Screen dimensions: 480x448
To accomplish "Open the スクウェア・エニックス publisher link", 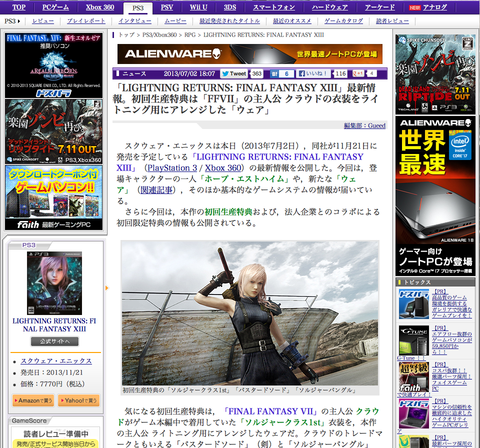I will (x=56, y=361).
